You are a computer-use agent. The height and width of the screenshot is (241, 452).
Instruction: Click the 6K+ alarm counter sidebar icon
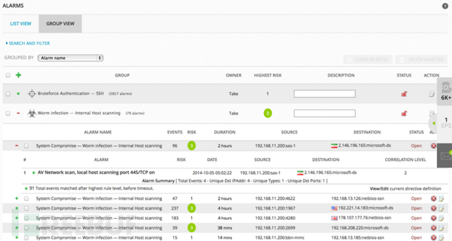(x=445, y=92)
